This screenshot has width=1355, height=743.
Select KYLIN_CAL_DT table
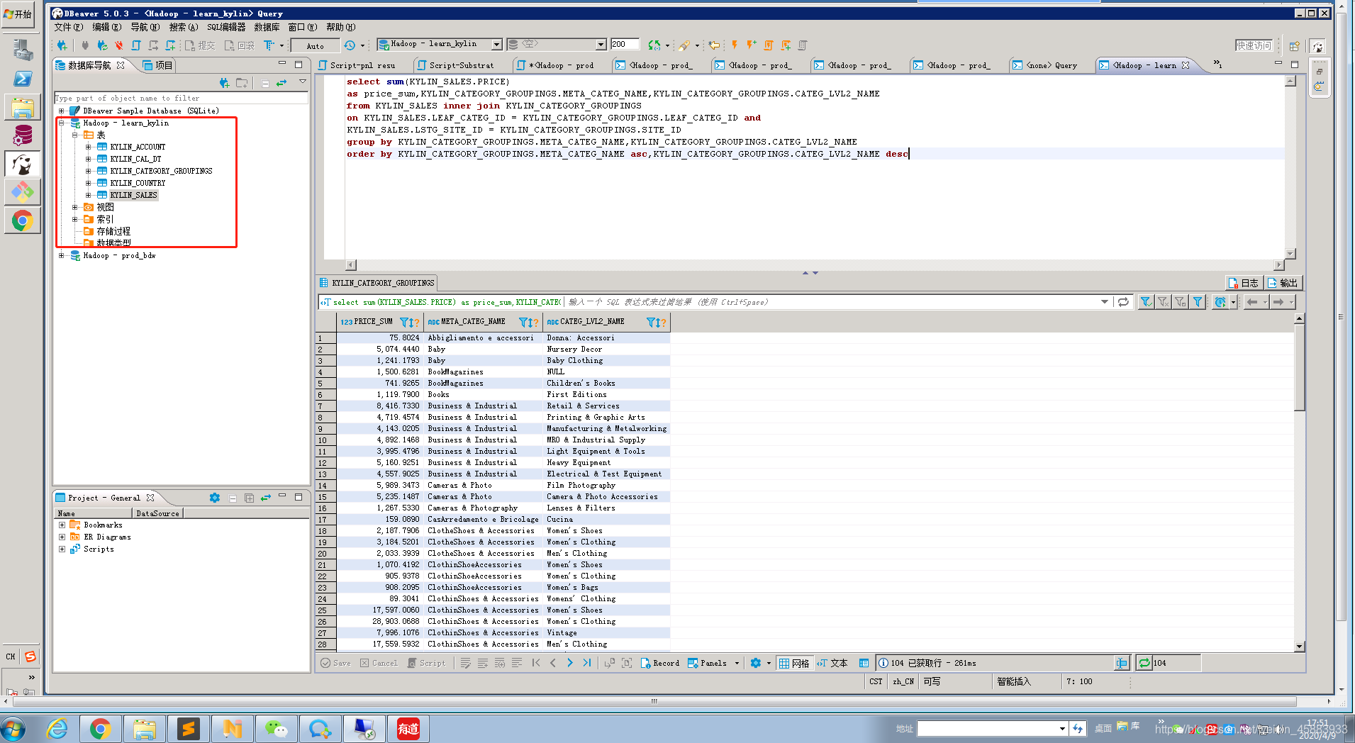coord(135,159)
